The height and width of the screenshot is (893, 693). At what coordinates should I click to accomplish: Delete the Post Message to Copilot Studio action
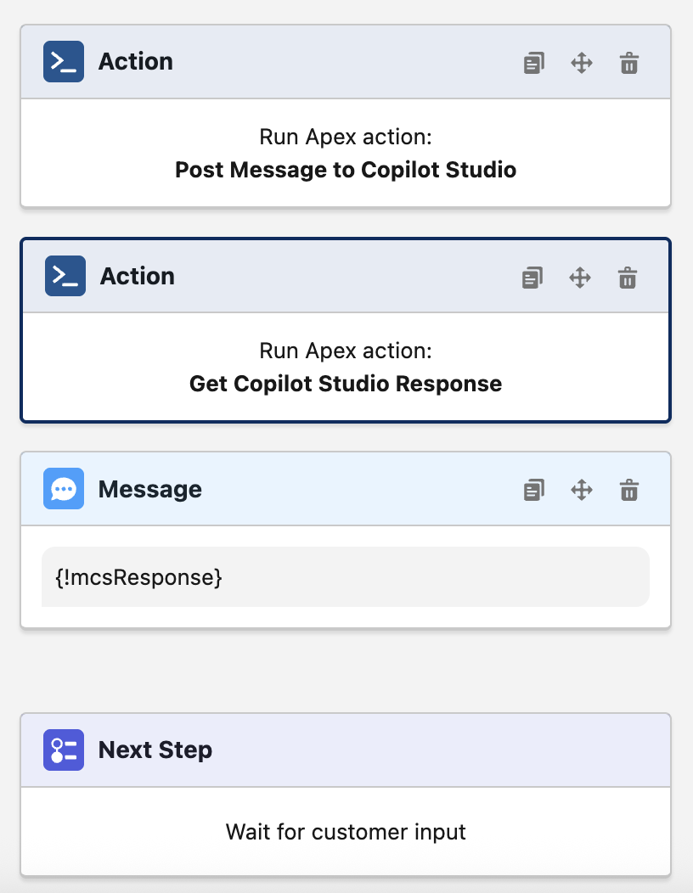[628, 62]
